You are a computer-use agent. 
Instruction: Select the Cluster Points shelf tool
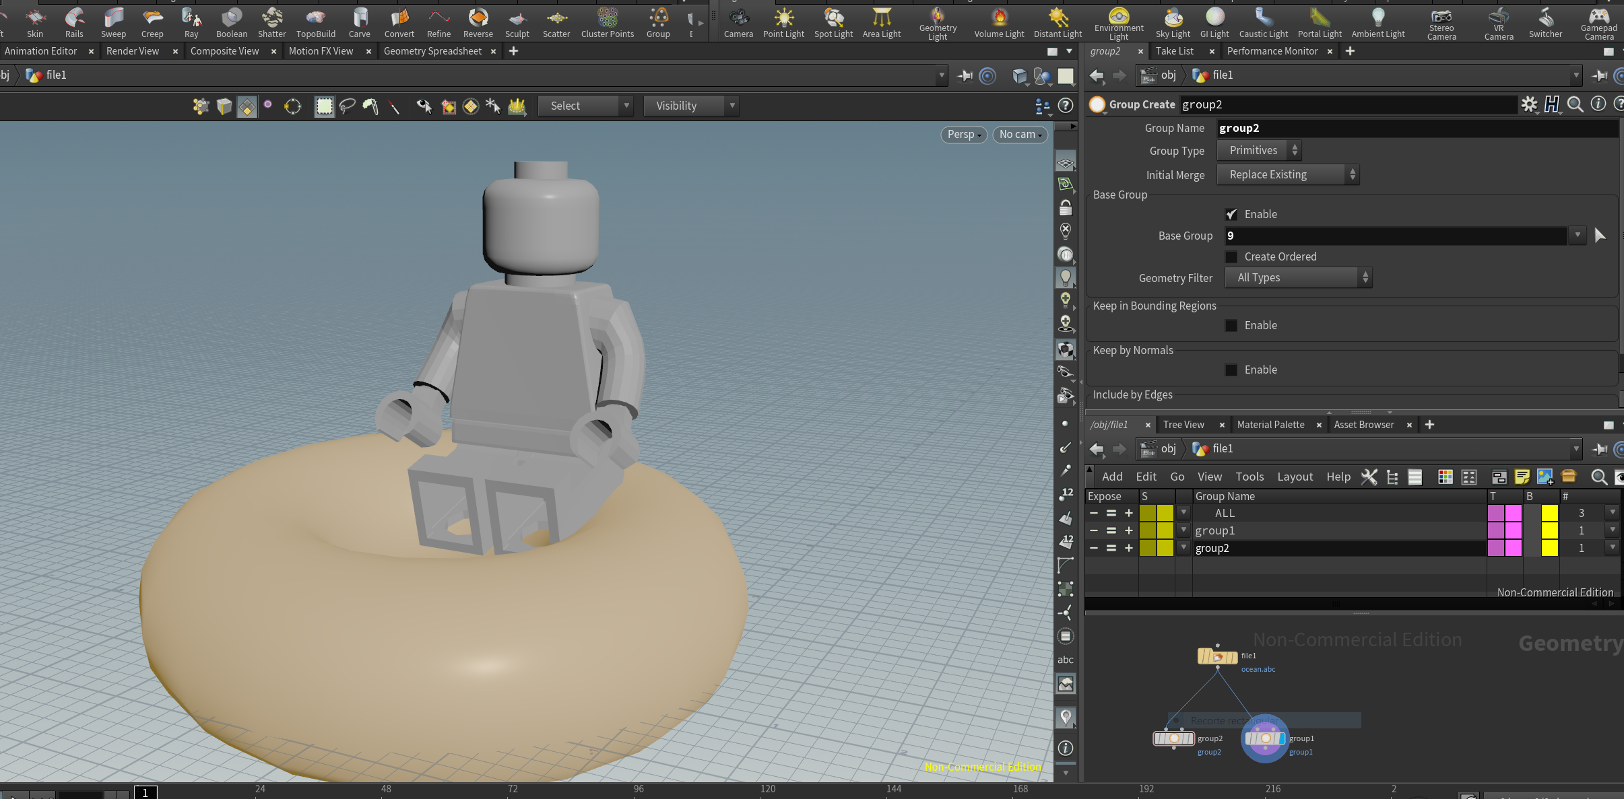tap(607, 22)
